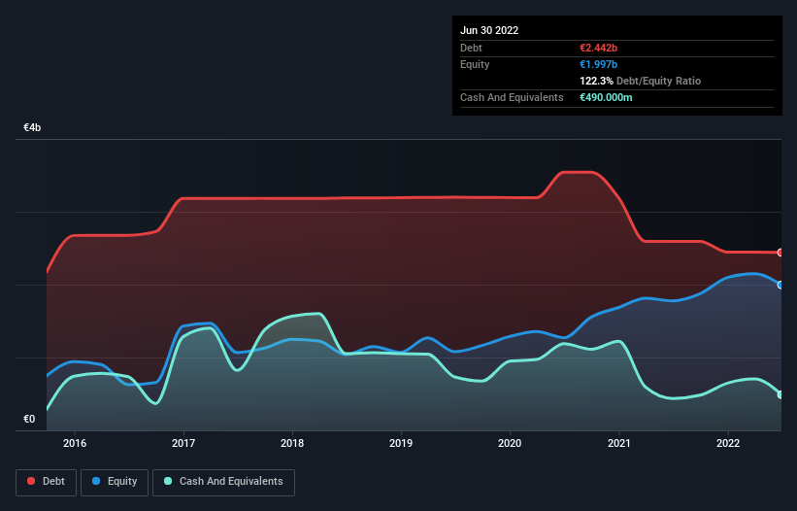Toggle Cash And Equivalents legend button
Image resolution: width=797 pixels, height=511 pixels.
coord(223,482)
